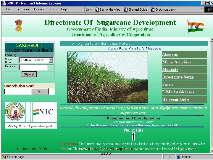Open the File menu
The width and height of the screenshot is (213, 160).
(x=8, y=9)
